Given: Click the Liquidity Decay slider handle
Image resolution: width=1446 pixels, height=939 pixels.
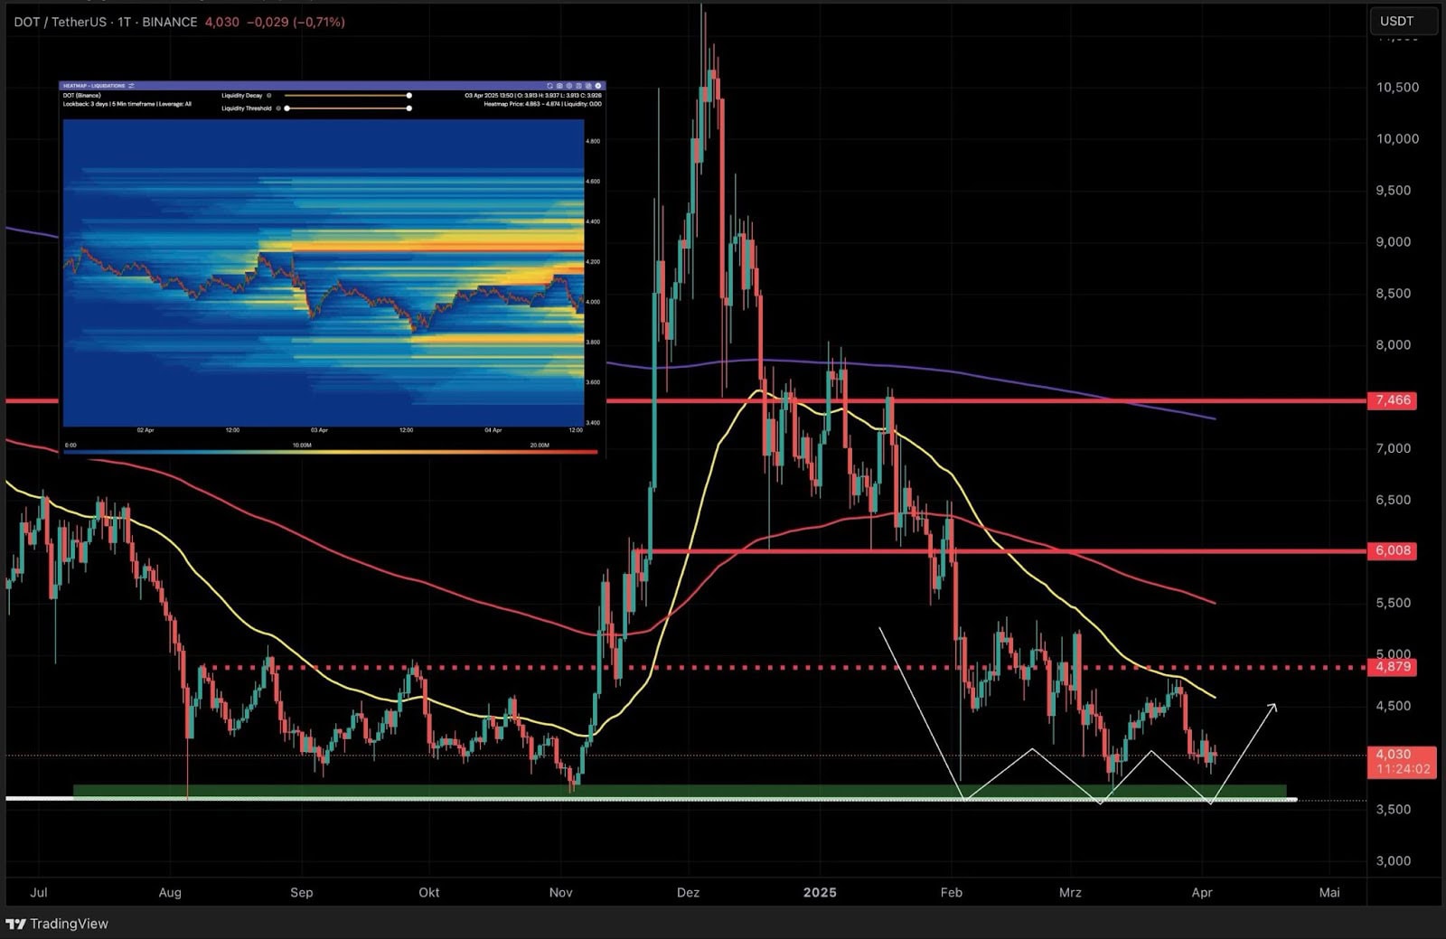Looking at the screenshot, I should 409,96.
